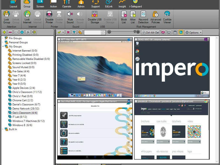
Task: Toggle the yellow highlighted view mode icon
Action: tap(181, 32)
